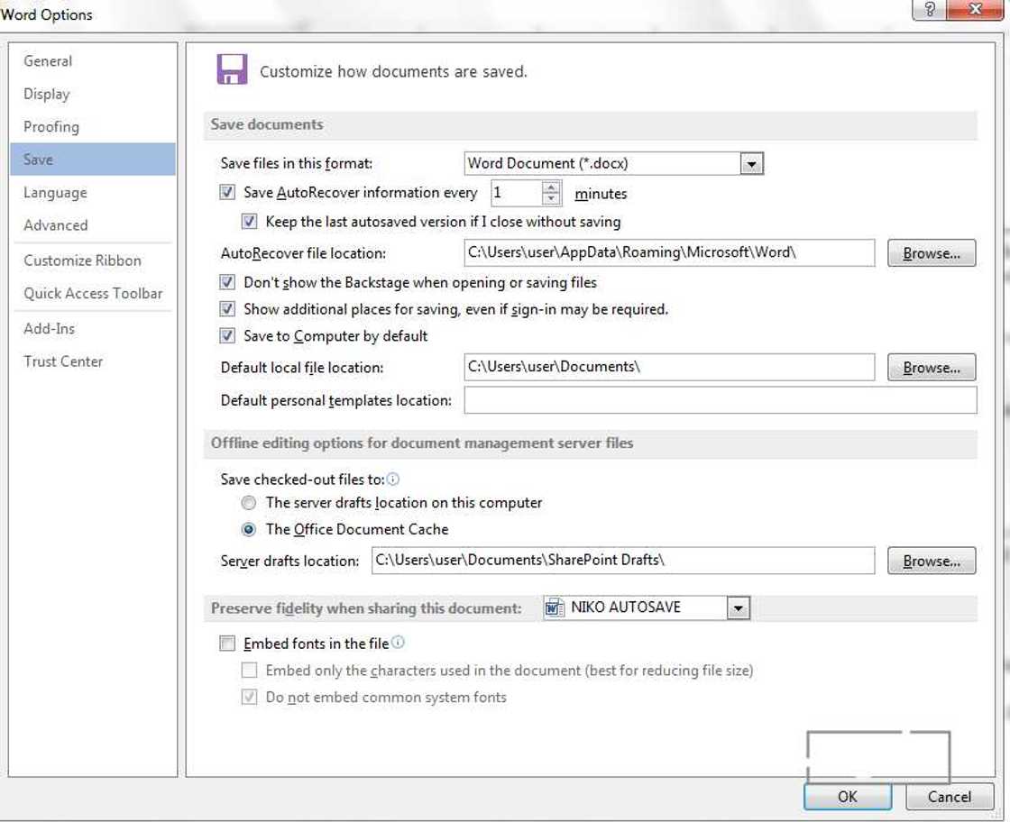Click the Word document icon beside NIKO AUTOSAVE
Image resolution: width=1010 pixels, height=822 pixels.
click(x=555, y=607)
